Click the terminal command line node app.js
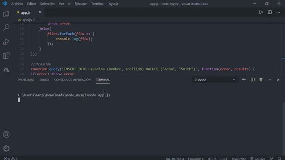The width and height of the screenshot is (285, 160). click(x=64, y=95)
